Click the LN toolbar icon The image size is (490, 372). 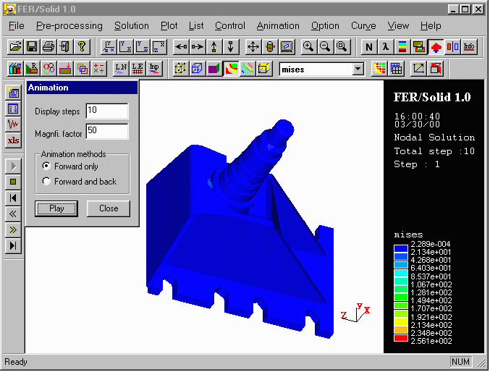[120, 69]
